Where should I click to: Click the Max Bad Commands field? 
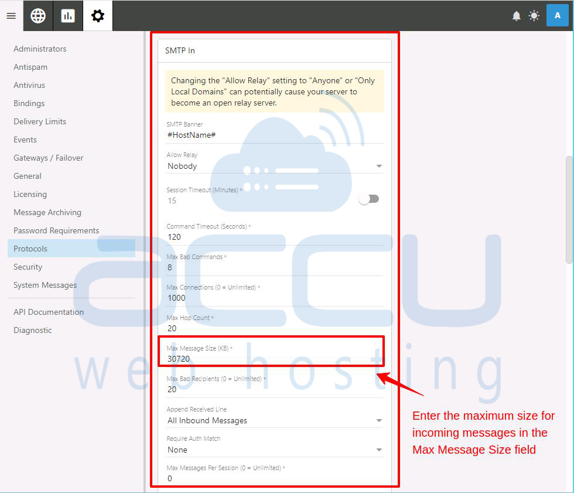pyautogui.click(x=275, y=267)
